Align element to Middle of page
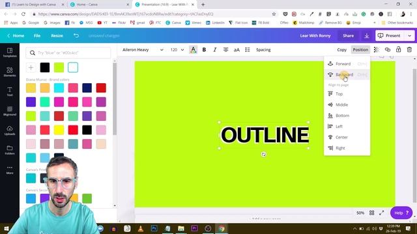 (x=347, y=105)
